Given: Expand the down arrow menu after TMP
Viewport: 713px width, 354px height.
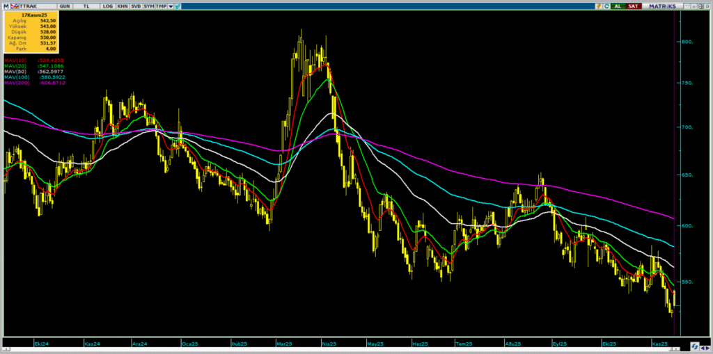Looking at the screenshot, I should pyautogui.click(x=171, y=6).
